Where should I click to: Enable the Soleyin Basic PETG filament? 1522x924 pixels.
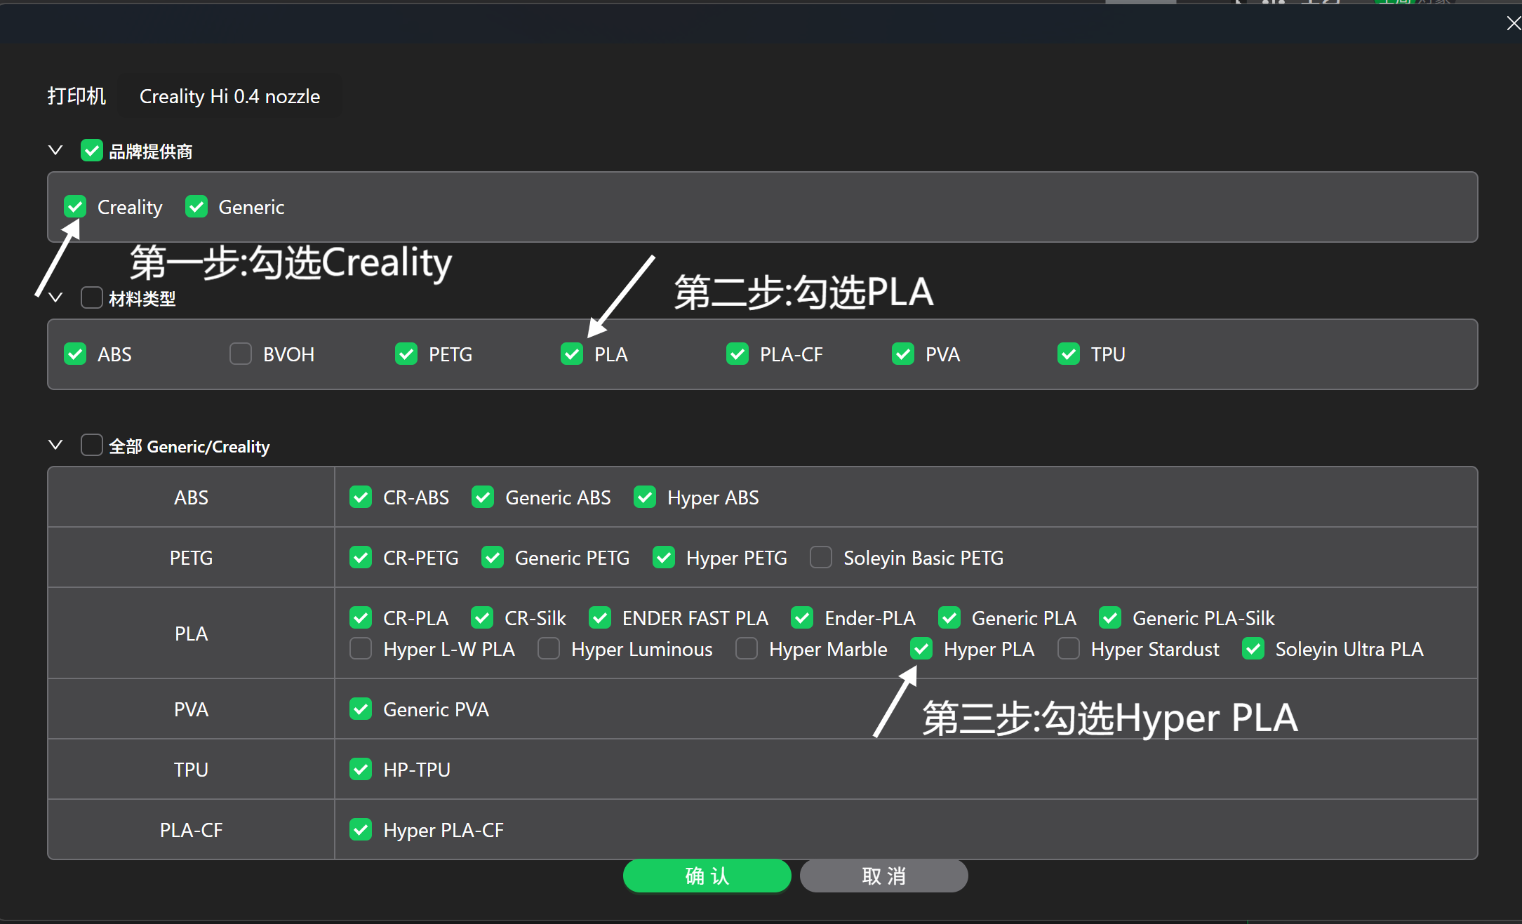[821, 558]
